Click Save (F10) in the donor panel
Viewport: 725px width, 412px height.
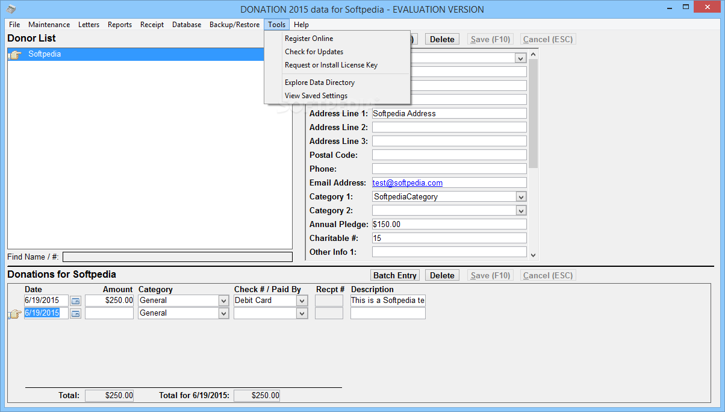(491, 39)
